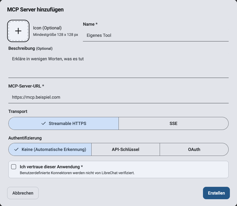Image resolution: width=237 pixels, height=206 pixels.
Task: Select SSE transport
Action: [174, 123]
